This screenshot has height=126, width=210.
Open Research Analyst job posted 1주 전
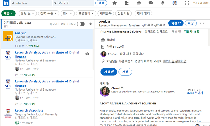point(47,55)
